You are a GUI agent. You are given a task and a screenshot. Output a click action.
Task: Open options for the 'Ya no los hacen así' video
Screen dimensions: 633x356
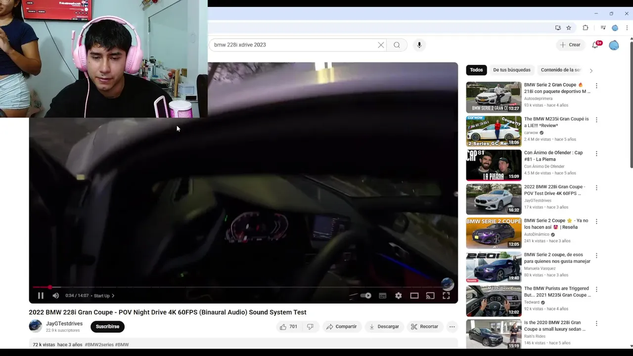tap(596, 221)
